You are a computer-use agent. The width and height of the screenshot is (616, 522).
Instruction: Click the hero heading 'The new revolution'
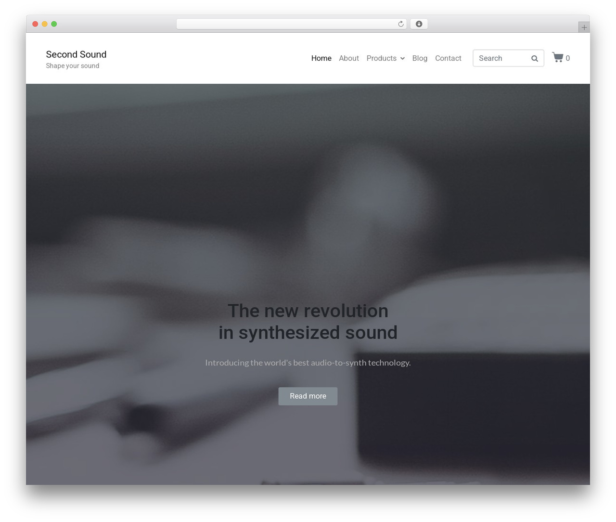coord(308,311)
